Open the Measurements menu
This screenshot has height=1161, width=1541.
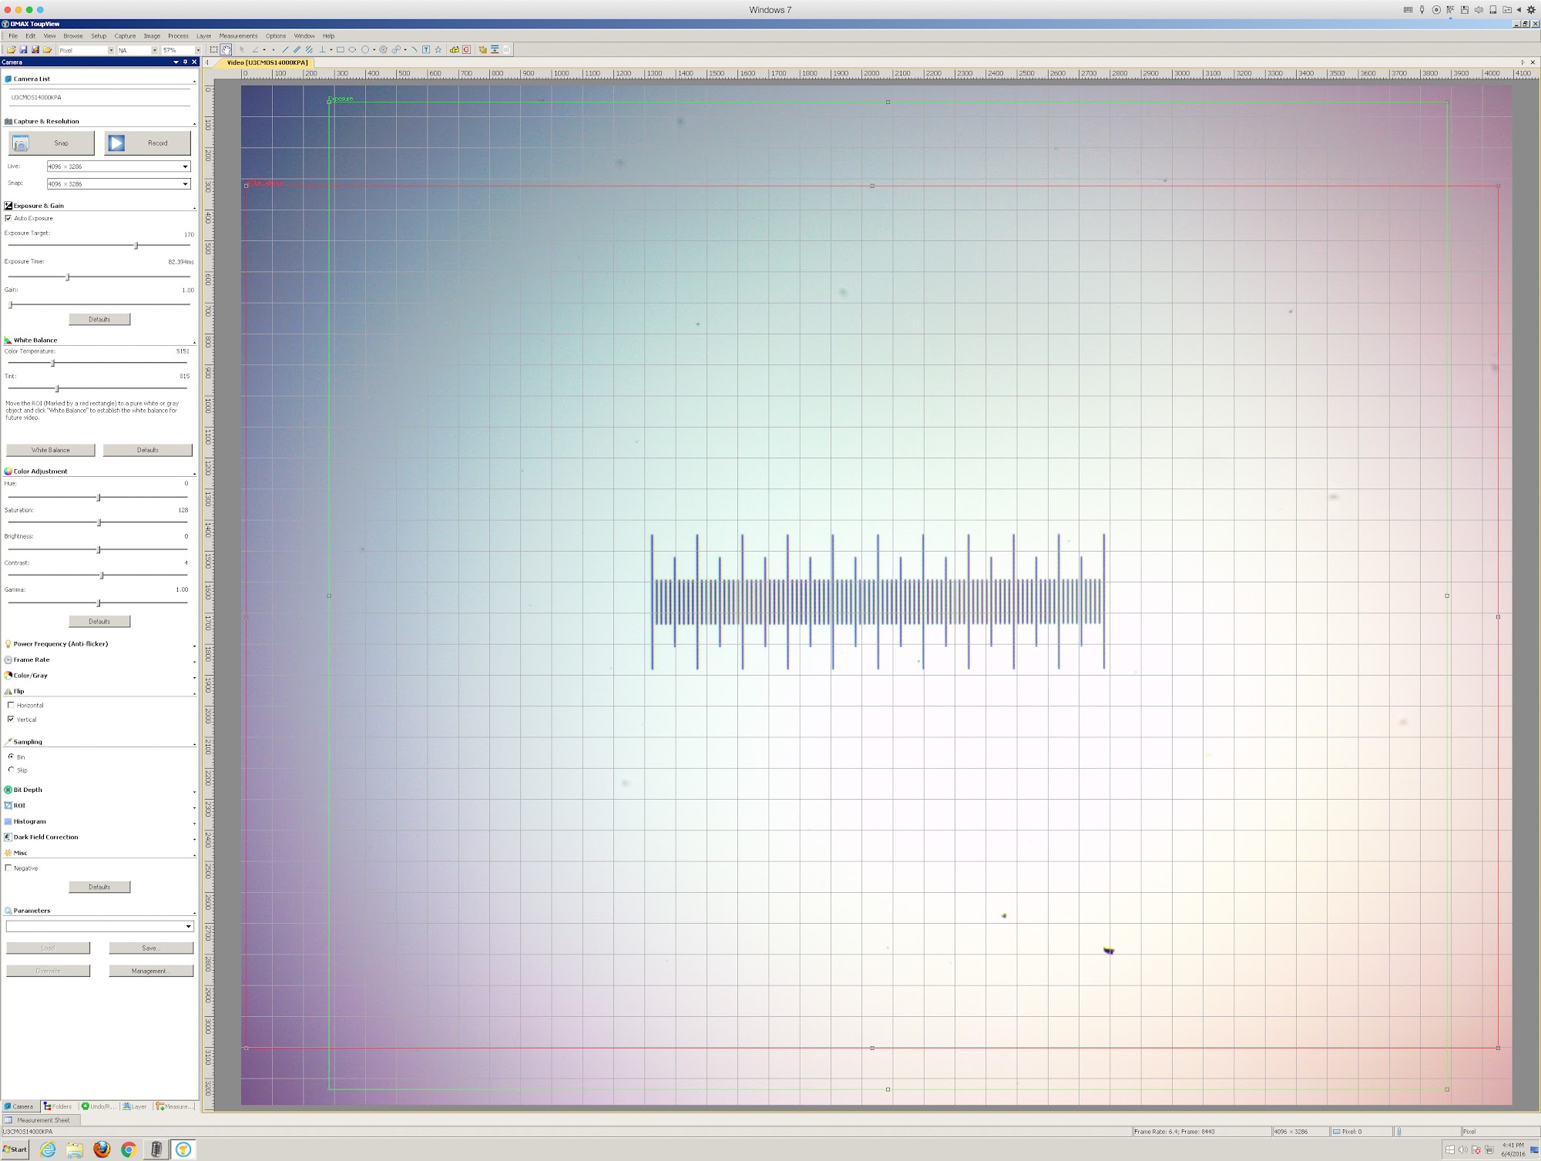[x=238, y=36]
